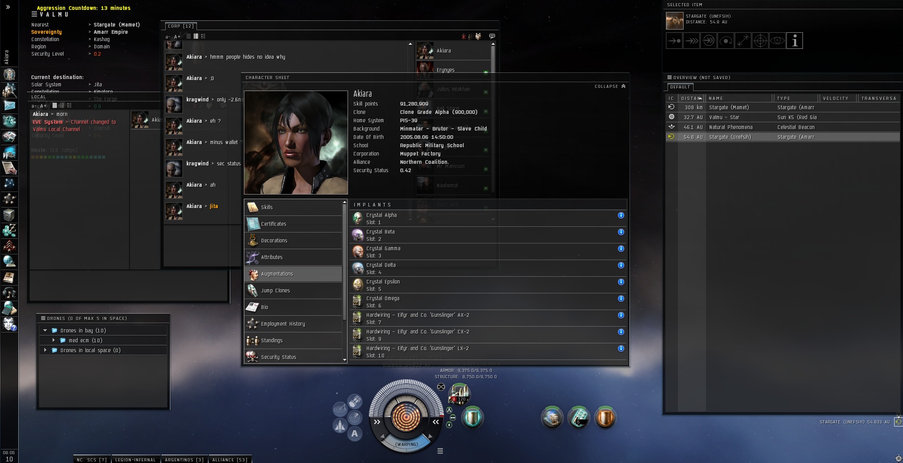Click the Warp To icon in Selected Item
903x463 pixels.
691,41
